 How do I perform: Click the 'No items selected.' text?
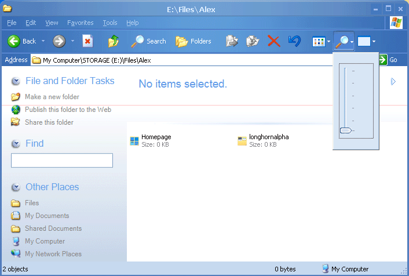(183, 84)
